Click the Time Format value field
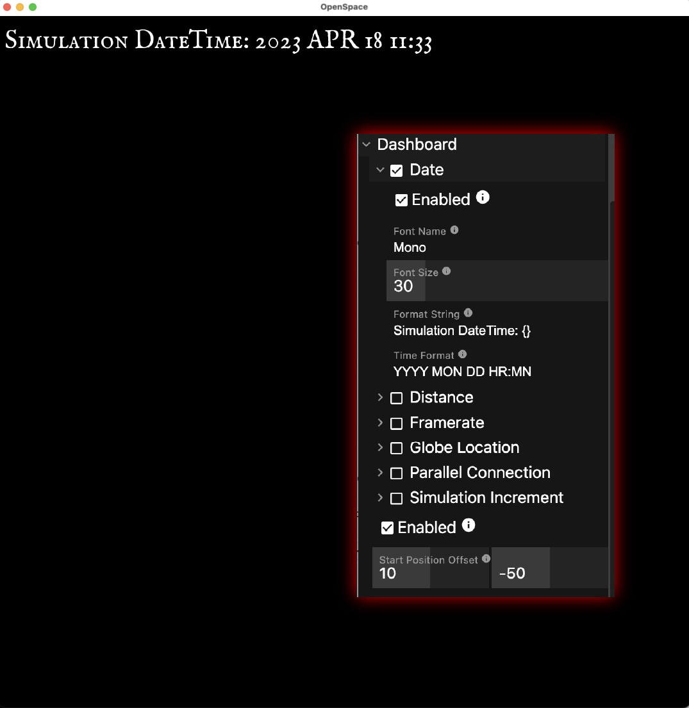The image size is (689, 708). click(461, 372)
